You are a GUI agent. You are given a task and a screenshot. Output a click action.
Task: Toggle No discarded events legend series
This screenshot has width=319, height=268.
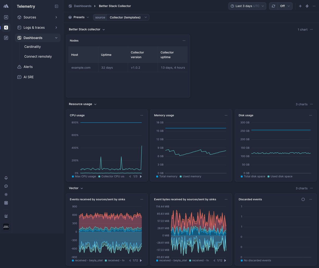pyautogui.click(x=256, y=260)
